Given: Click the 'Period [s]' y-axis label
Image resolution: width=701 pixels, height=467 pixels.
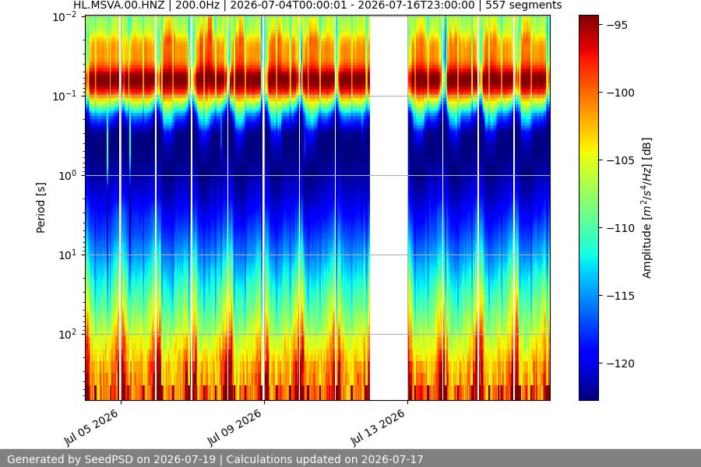Looking at the screenshot, I should [x=41, y=208].
